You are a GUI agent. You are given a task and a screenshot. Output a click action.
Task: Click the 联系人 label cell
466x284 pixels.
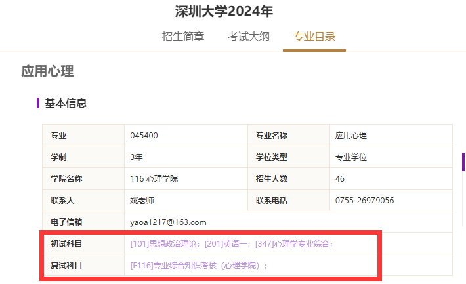coord(83,201)
